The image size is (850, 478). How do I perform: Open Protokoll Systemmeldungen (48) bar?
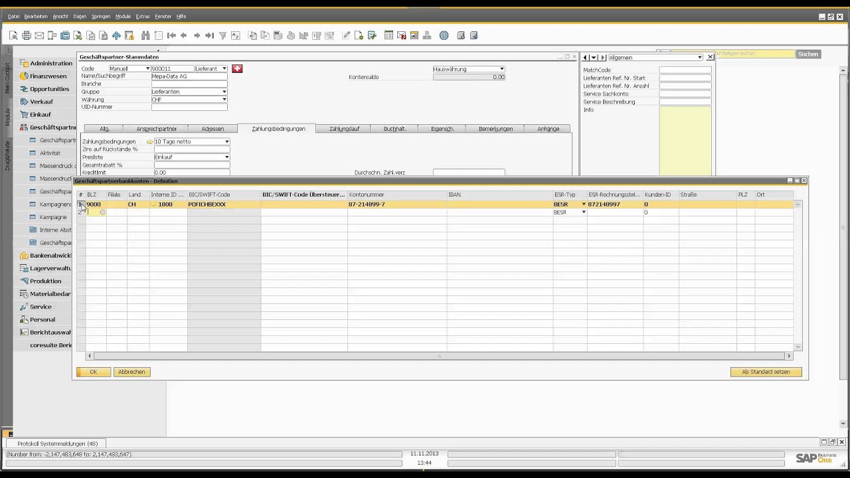point(58,443)
